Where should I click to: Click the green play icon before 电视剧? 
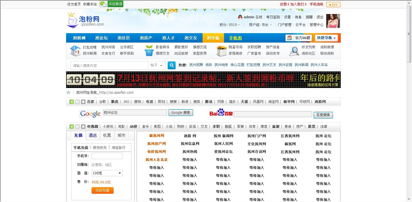click(72, 127)
